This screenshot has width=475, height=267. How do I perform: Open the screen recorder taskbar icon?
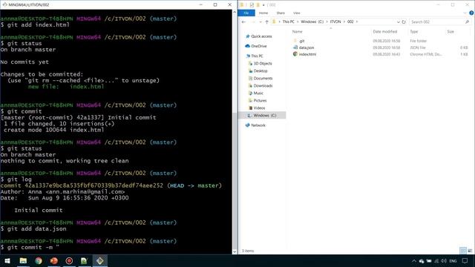(69, 260)
